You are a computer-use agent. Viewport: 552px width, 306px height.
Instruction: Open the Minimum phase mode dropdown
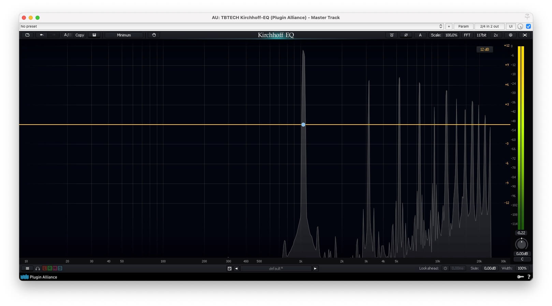point(124,35)
